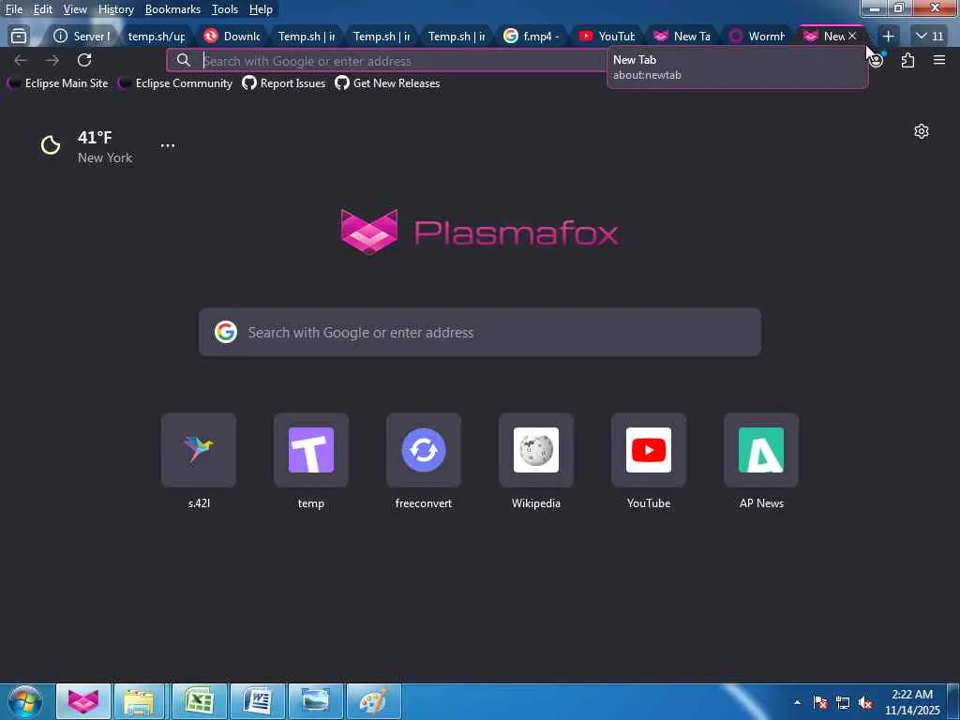Viewport: 960px width, 720px height.
Task: Open a new tab with plus button
Action: click(888, 37)
